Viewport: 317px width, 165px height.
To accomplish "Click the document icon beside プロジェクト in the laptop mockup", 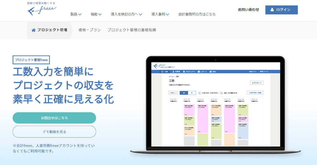I will (x=184, y=72).
